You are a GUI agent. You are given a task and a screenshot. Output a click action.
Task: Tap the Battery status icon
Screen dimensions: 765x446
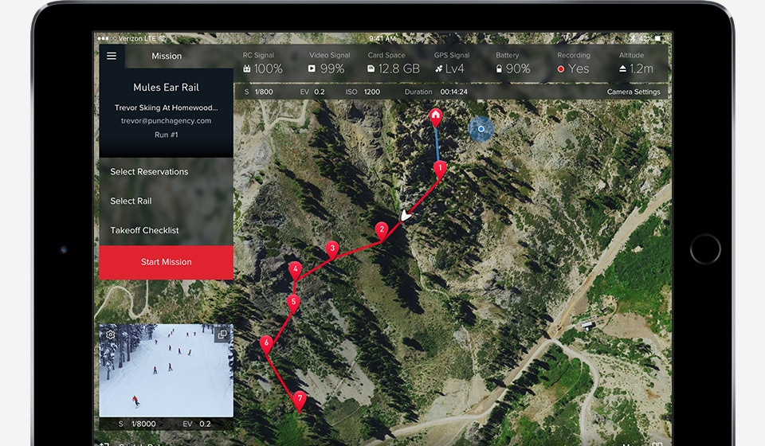coord(499,69)
